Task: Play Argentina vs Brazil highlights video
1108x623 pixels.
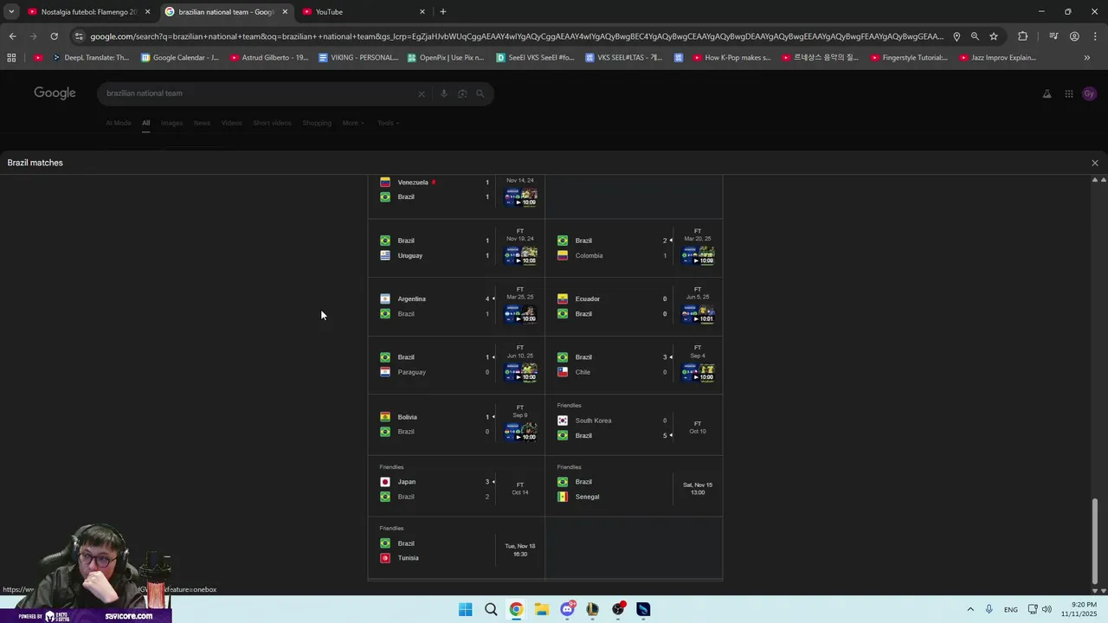Action: click(x=521, y=313)
